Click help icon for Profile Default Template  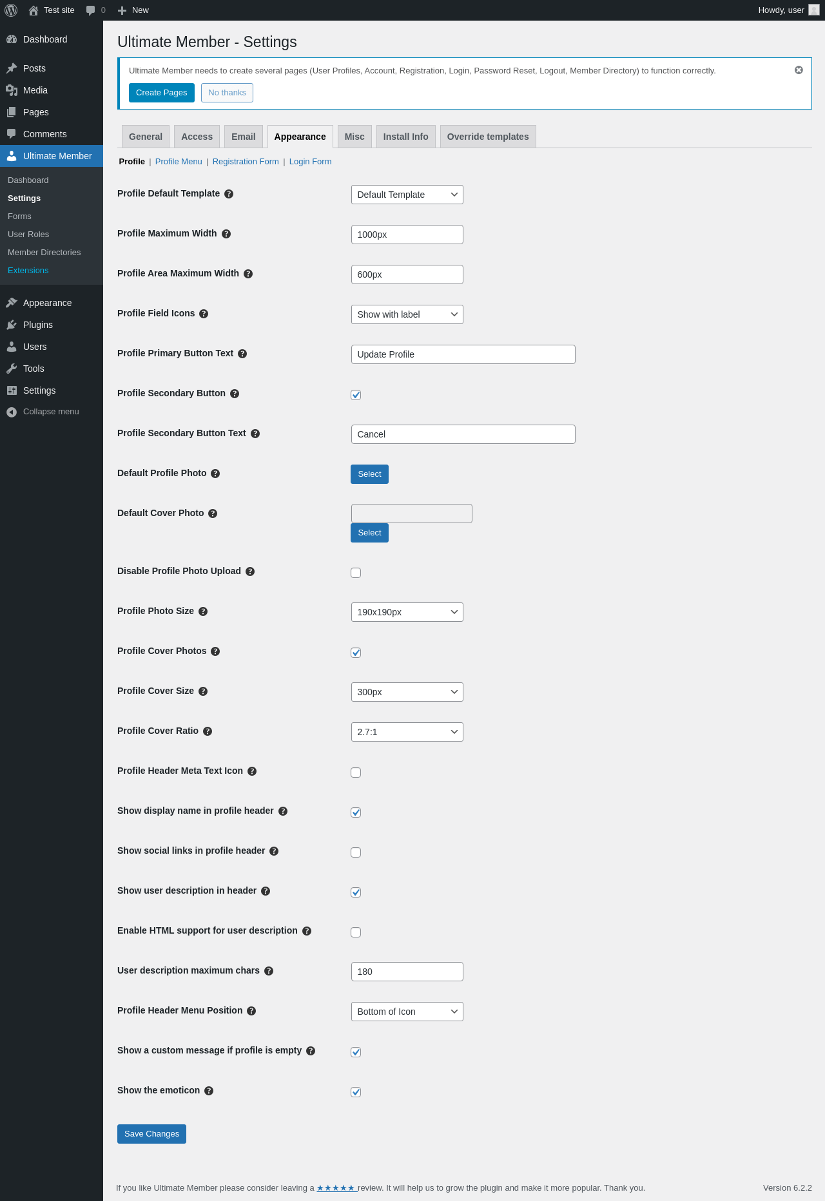click(229, 194)
